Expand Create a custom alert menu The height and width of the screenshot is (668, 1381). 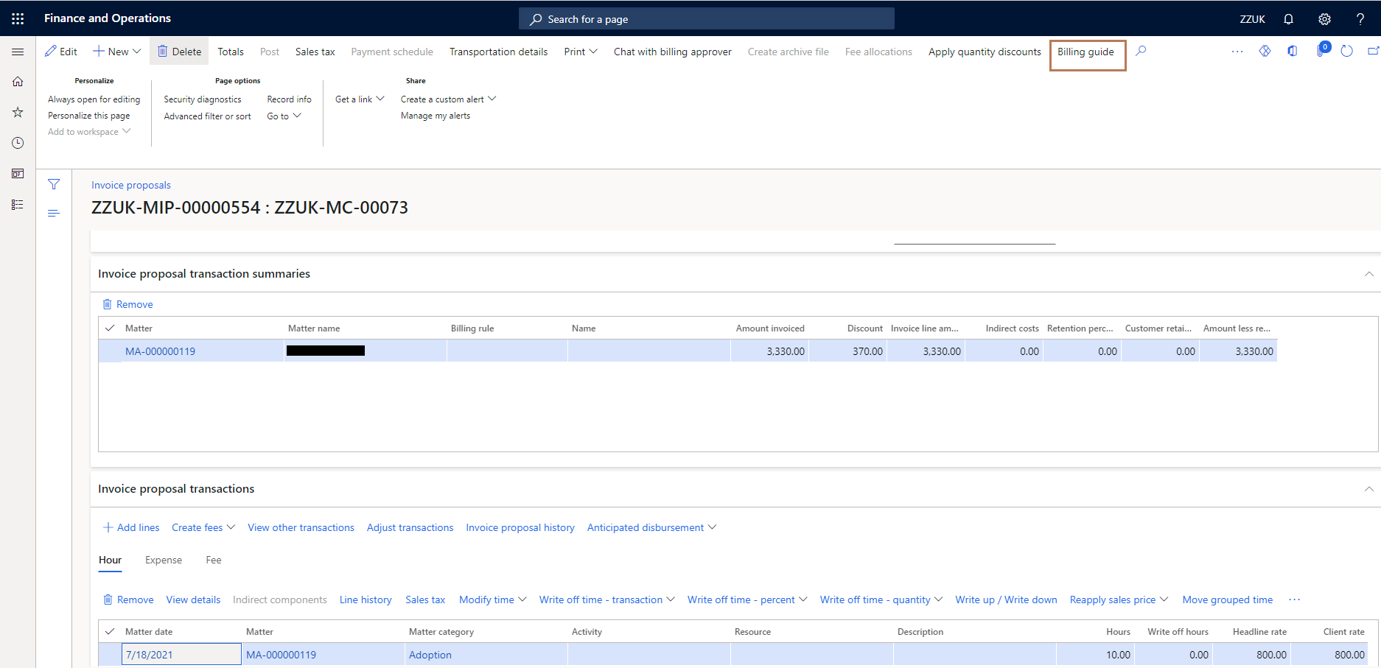click(x=448, y=99)
